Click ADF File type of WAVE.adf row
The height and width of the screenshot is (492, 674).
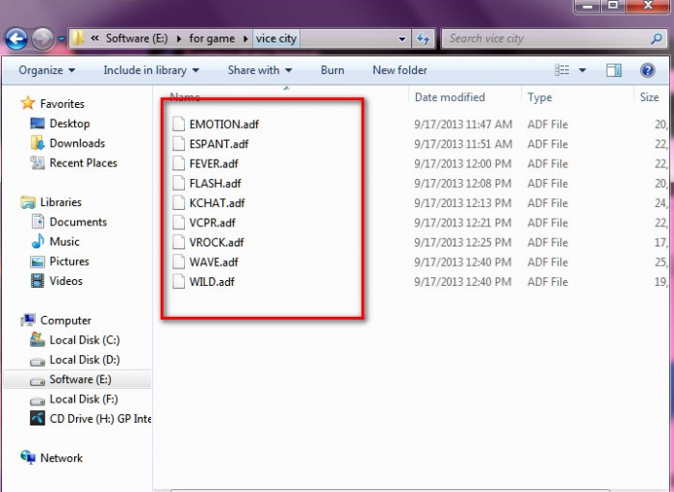click(548, 262)
